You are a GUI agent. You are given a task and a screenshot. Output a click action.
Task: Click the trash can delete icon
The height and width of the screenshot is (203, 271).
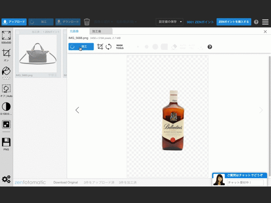pyautogui.click(x=87, y=22)
